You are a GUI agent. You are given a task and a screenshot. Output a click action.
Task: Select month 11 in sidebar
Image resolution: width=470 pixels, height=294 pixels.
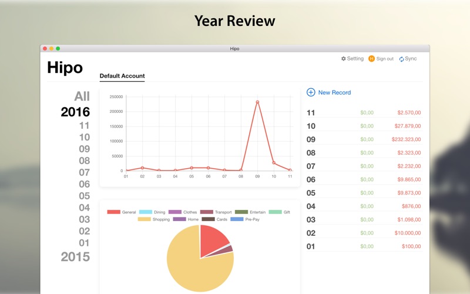(84, 125)
